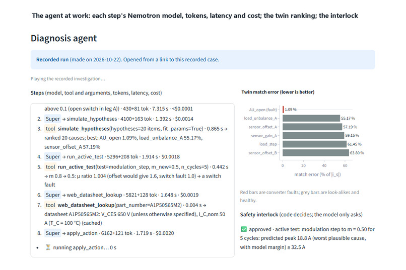The width and height of the screenshot is (406, 270).
Task: Click the green approved checkmark icon
Action: coord(244,229)
